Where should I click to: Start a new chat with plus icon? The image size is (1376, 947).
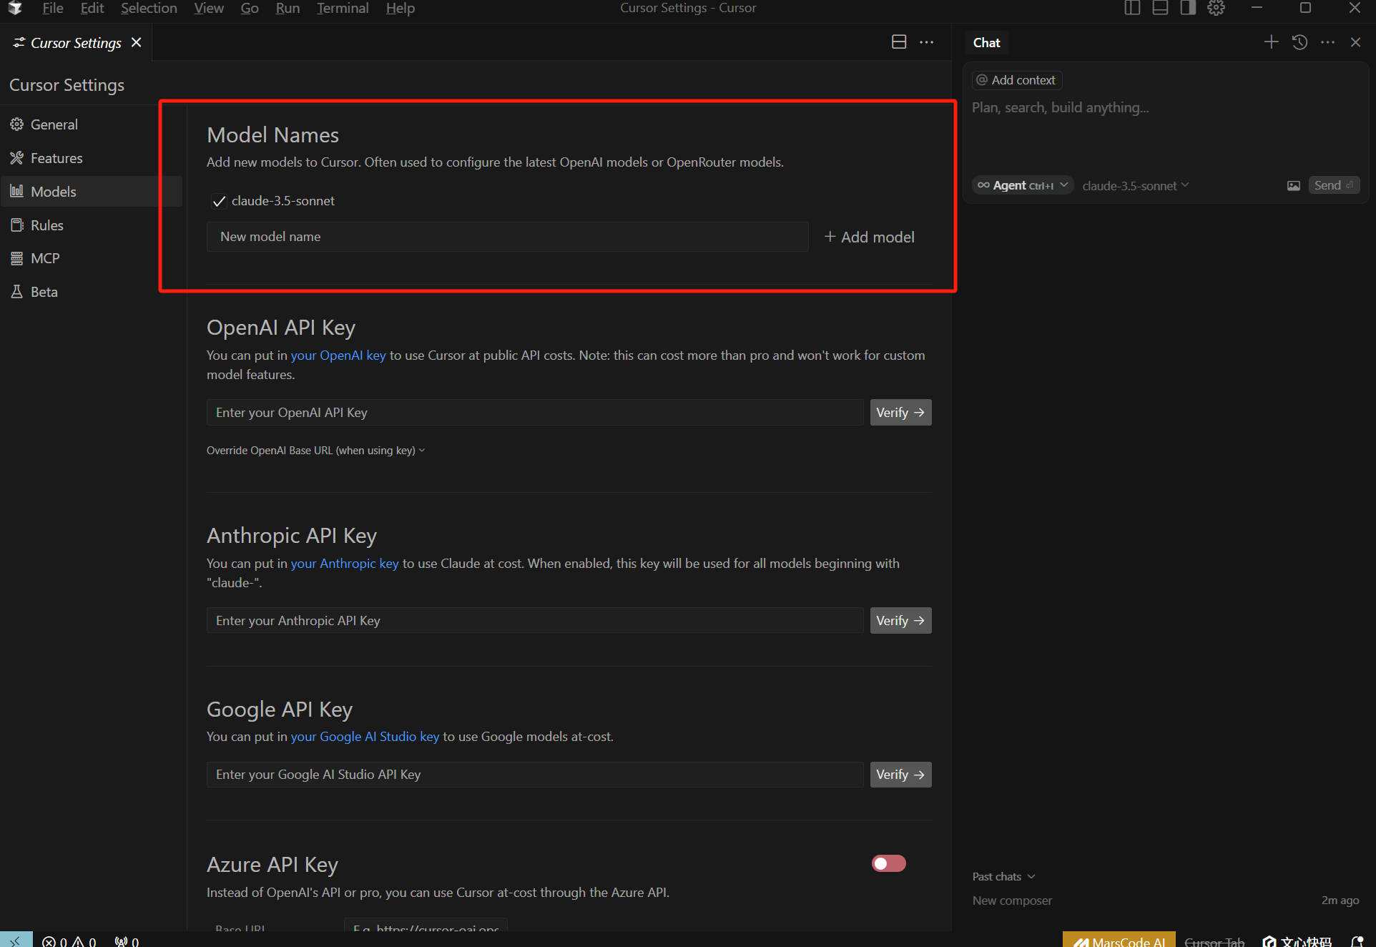tap(1271, 42)
